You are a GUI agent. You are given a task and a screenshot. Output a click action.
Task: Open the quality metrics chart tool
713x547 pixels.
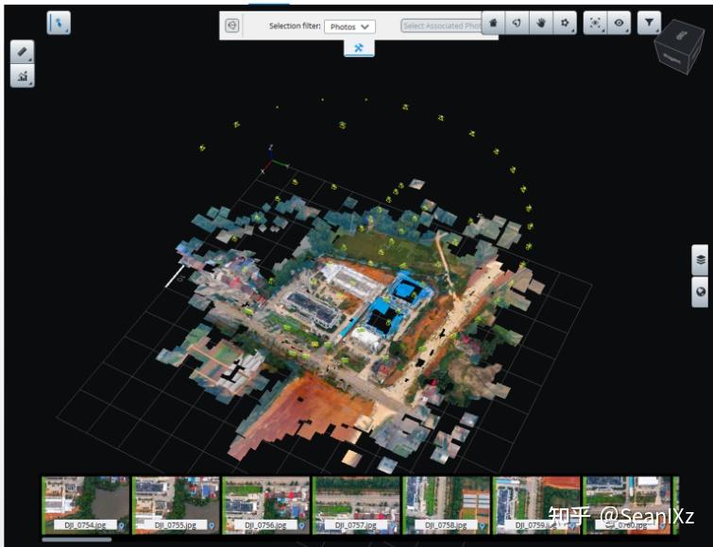point(23,75)
